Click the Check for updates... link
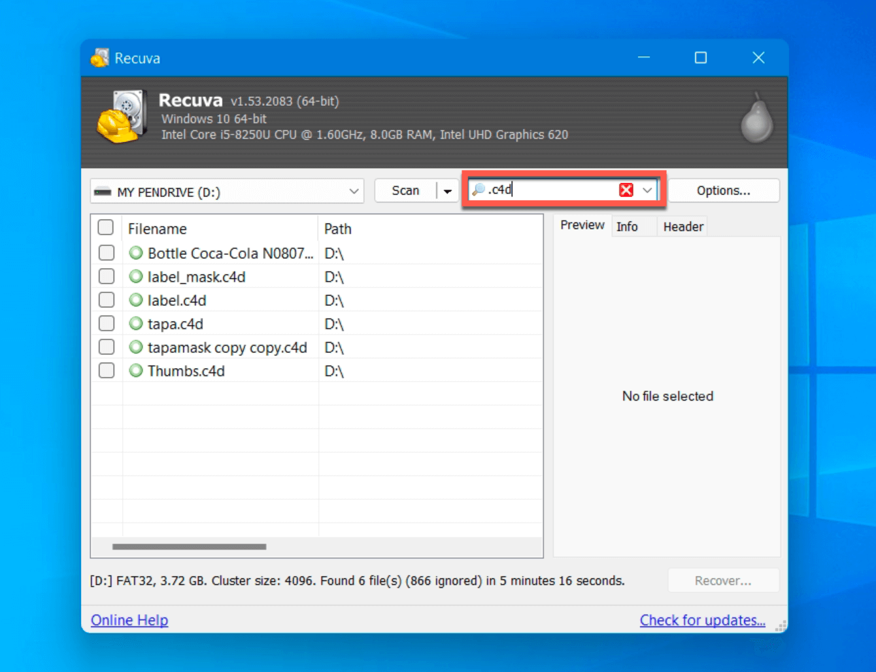Viewport: 876px width, 672px height. 703,620
